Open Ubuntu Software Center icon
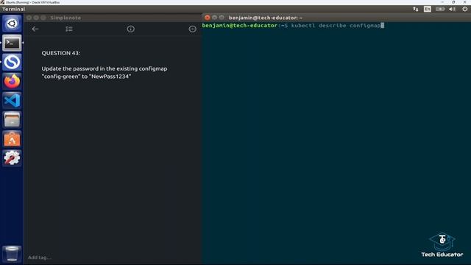 coord(12,139)
